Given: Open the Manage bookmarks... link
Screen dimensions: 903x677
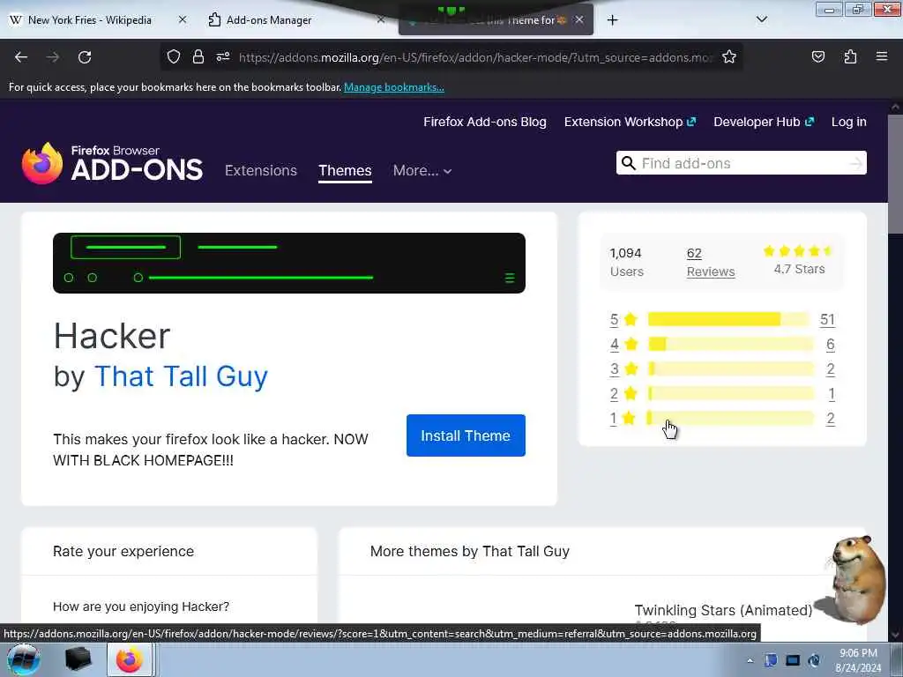Looking at the screenshot, I should coord(394,87).
